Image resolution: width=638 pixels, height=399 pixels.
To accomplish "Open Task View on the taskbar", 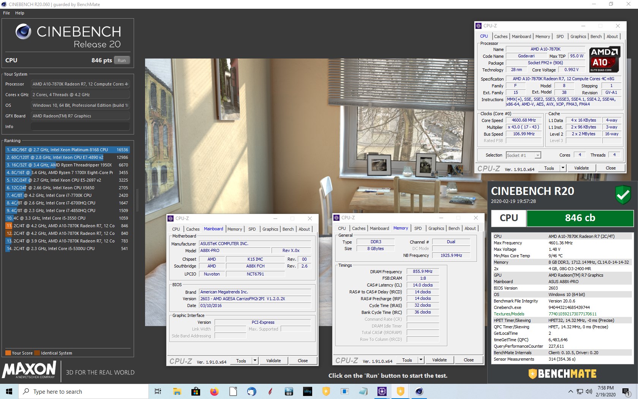I will (158, 391).
